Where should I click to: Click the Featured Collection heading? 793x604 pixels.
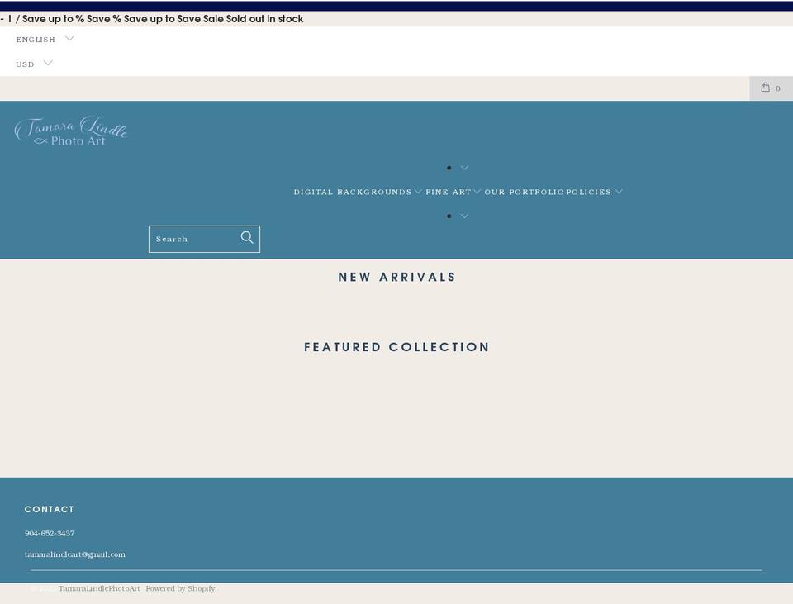(397, 347)
